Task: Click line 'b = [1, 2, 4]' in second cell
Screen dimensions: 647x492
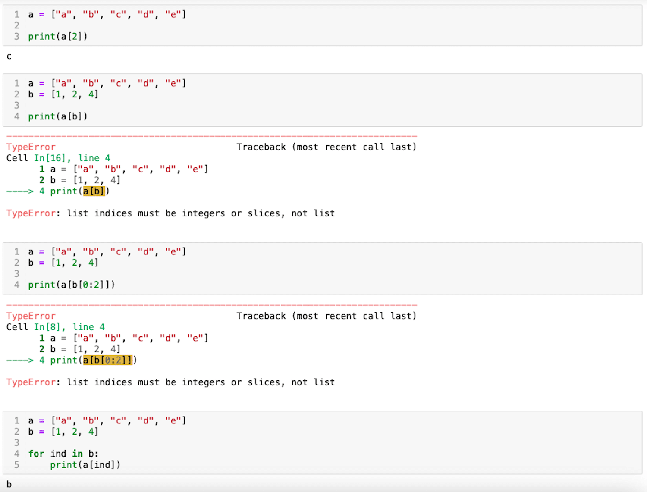Action: [x=63, y=94]
